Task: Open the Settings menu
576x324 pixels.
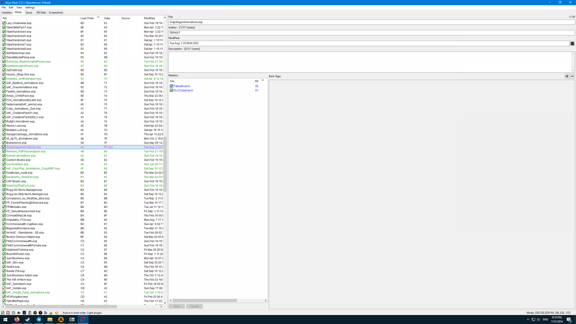Action: pyautogui.click(x=30, y=7)
